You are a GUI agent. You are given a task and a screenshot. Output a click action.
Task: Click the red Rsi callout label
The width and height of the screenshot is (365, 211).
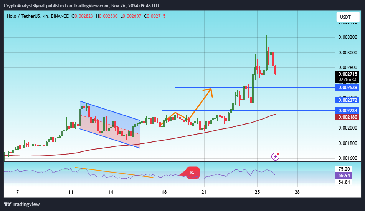coord(193,173)
